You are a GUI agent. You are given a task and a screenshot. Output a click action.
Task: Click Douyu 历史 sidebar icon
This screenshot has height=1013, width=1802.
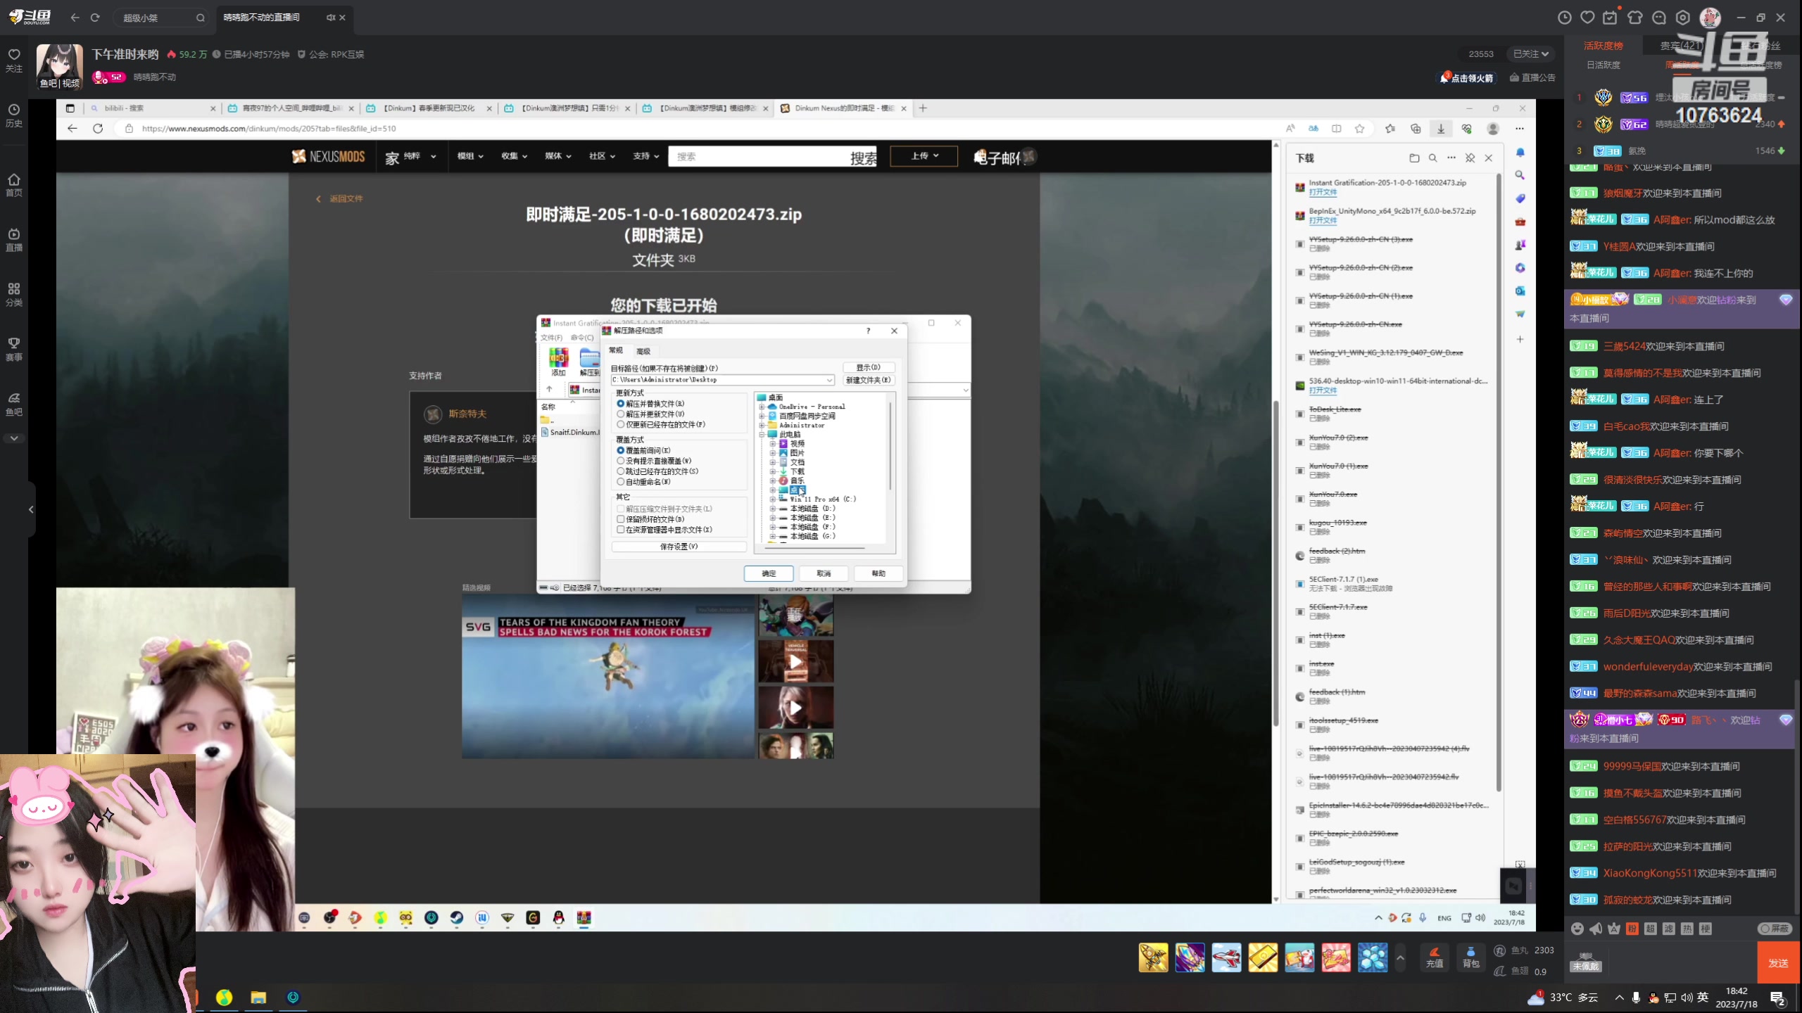pyautogui.click(x=14, y=115)
